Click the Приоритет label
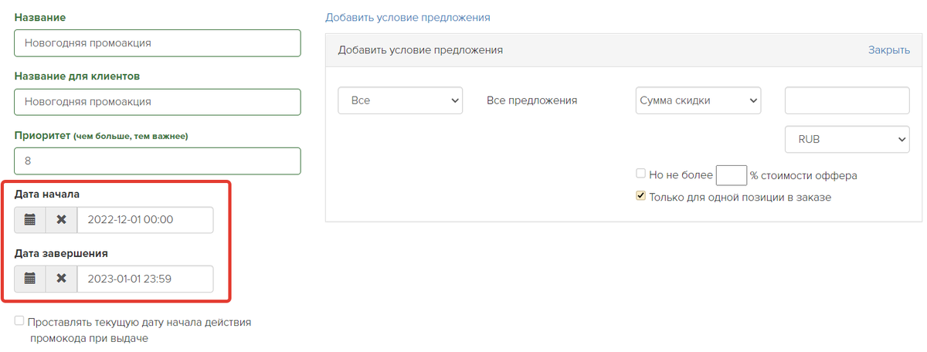The image size is (927, 352). point(101,135)
